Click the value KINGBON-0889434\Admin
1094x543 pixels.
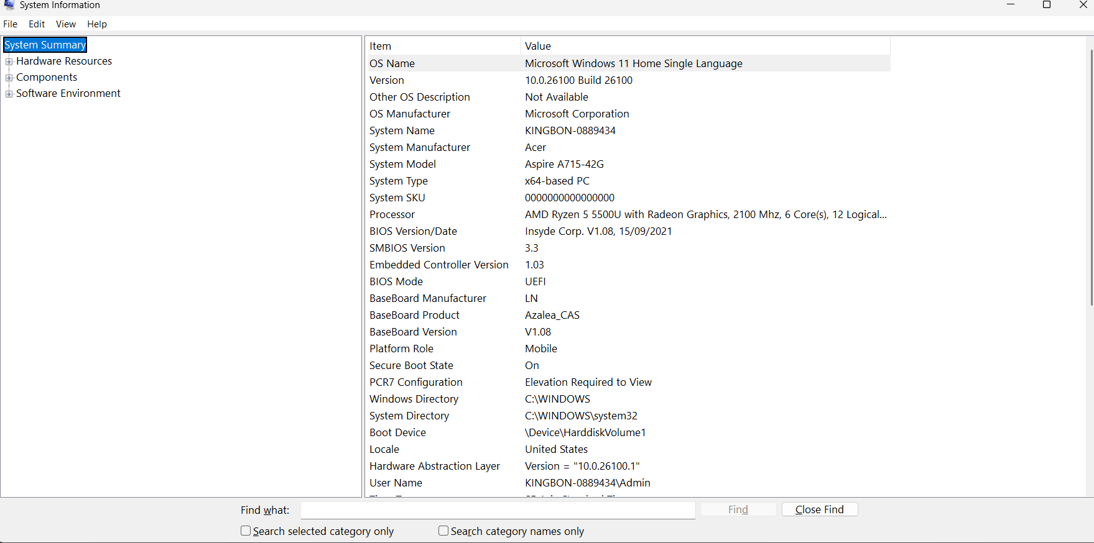point(588,483)
